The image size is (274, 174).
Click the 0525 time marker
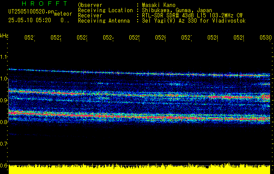pyautogui.click(x=134, y=38)
